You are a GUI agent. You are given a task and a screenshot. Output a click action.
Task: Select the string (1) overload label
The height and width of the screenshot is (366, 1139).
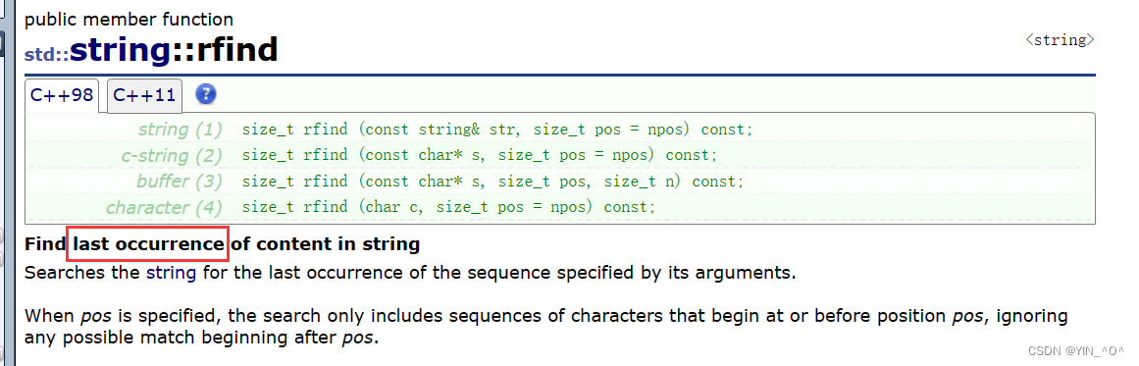click(180, 130)
